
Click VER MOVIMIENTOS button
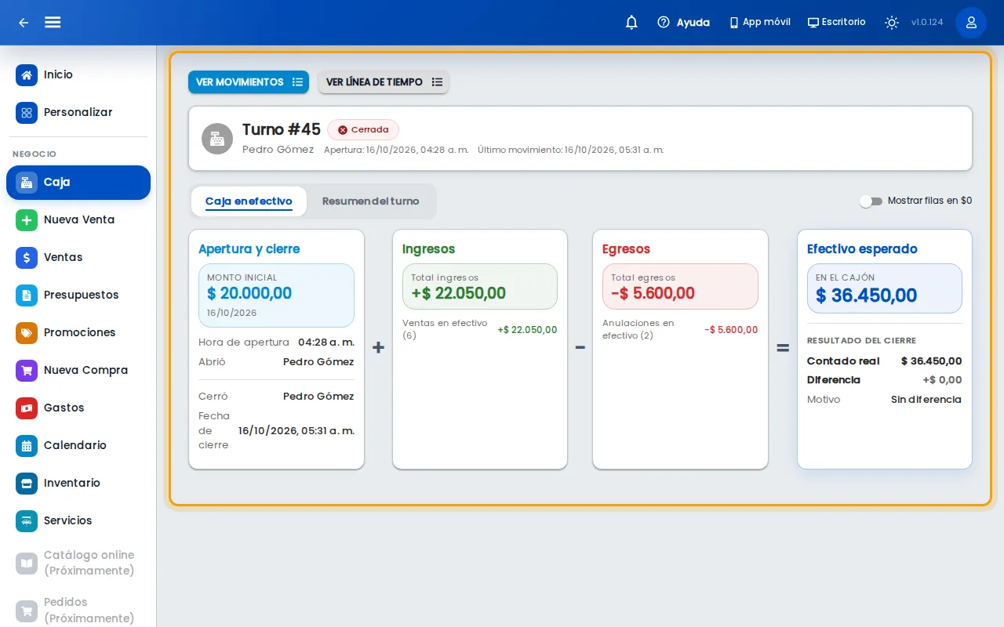249,82
